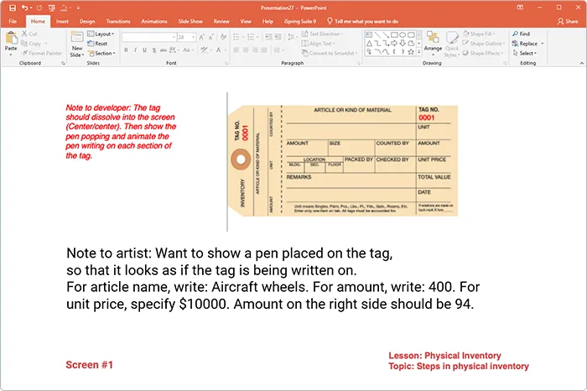Toggle center text alignment
This screenshot has height=391, width=587.
tap(246, 50)
